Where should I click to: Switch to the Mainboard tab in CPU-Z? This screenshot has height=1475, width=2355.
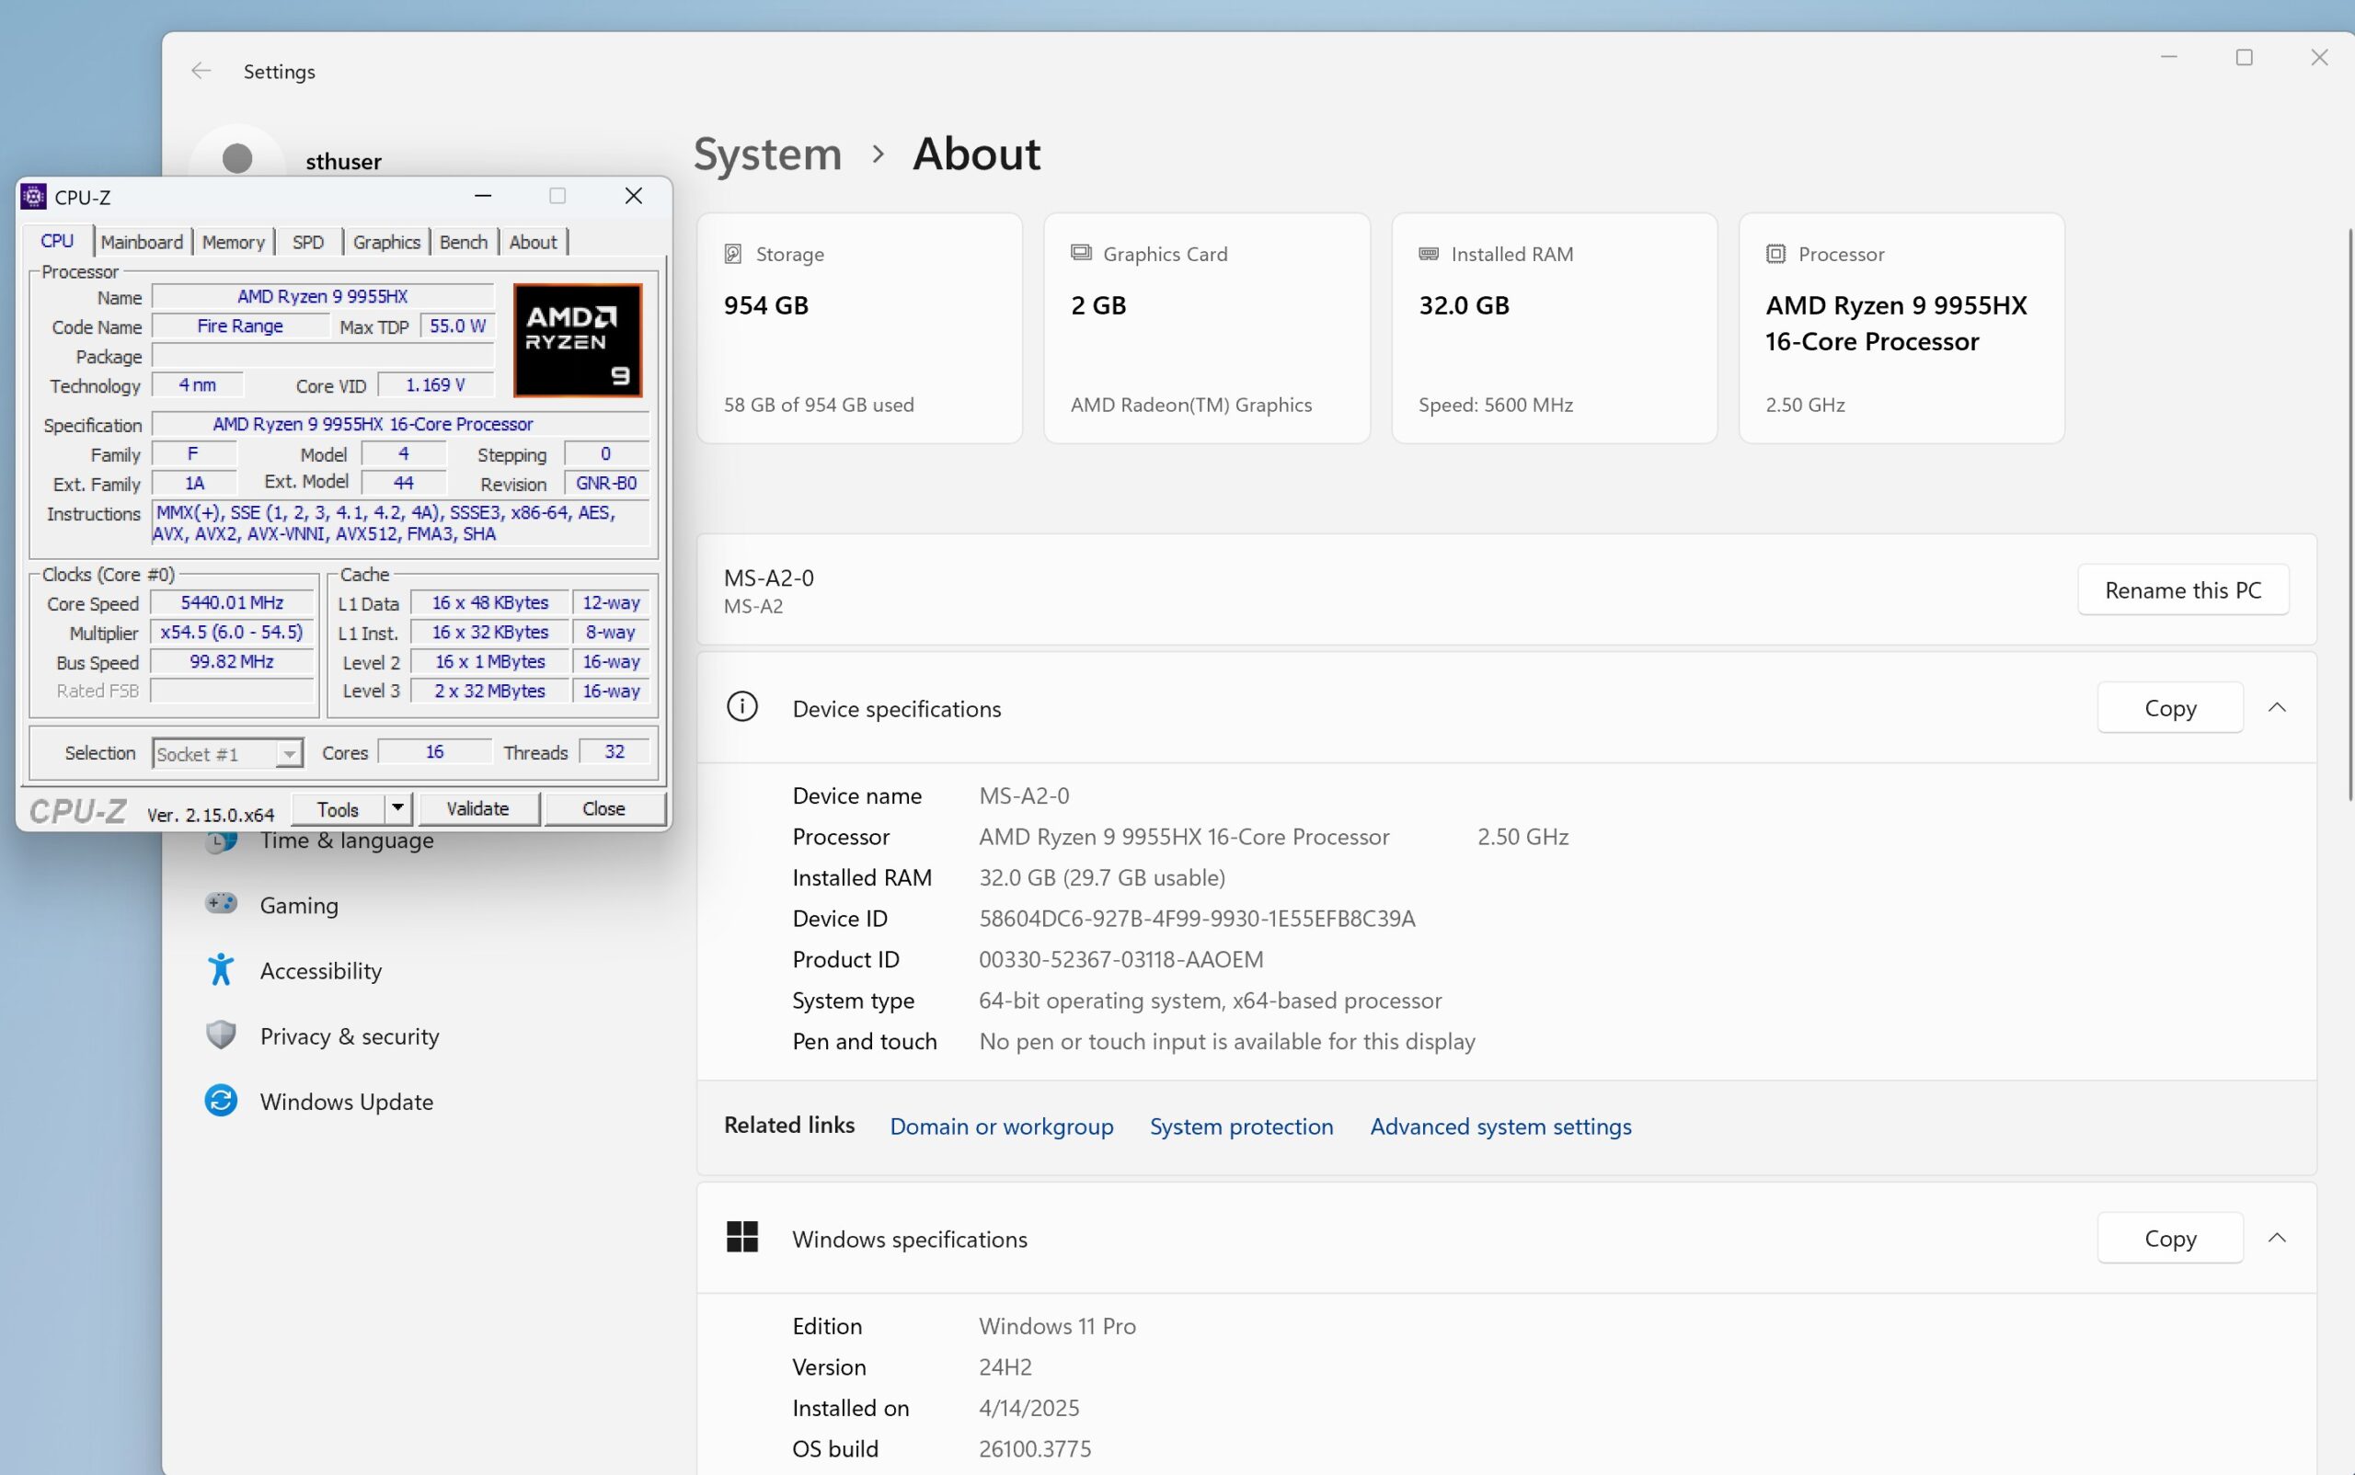pyautogui.click(x=142, y=242)
